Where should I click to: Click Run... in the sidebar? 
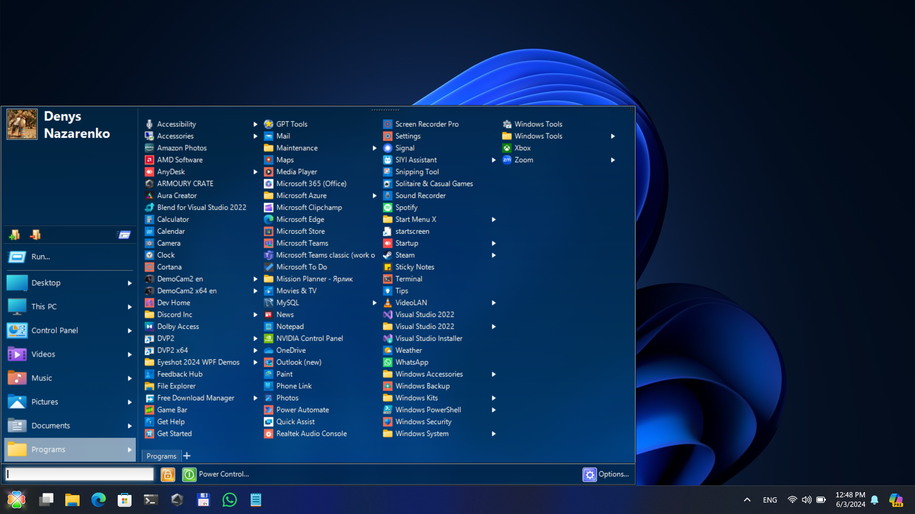point(70,257)
